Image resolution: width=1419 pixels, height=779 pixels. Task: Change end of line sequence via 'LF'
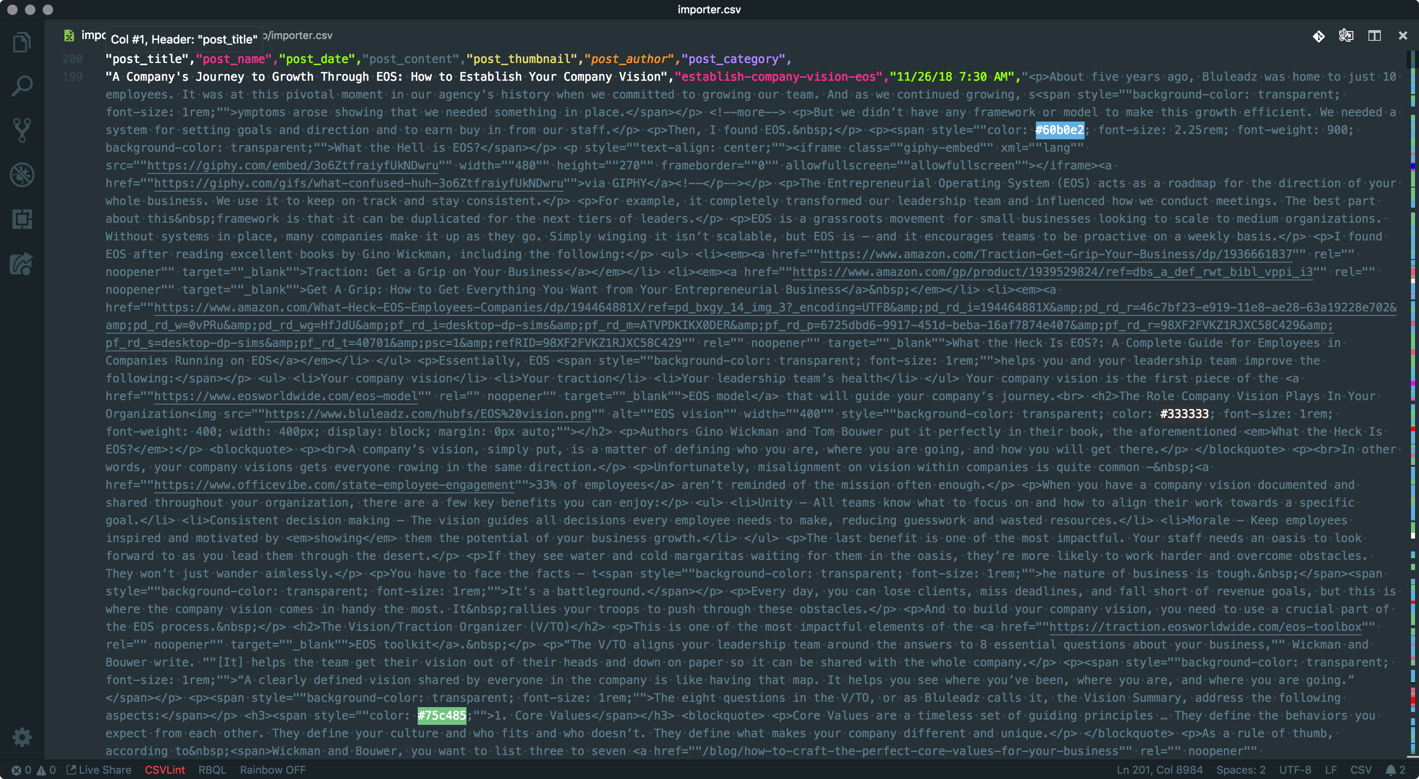pos(1331,770)
